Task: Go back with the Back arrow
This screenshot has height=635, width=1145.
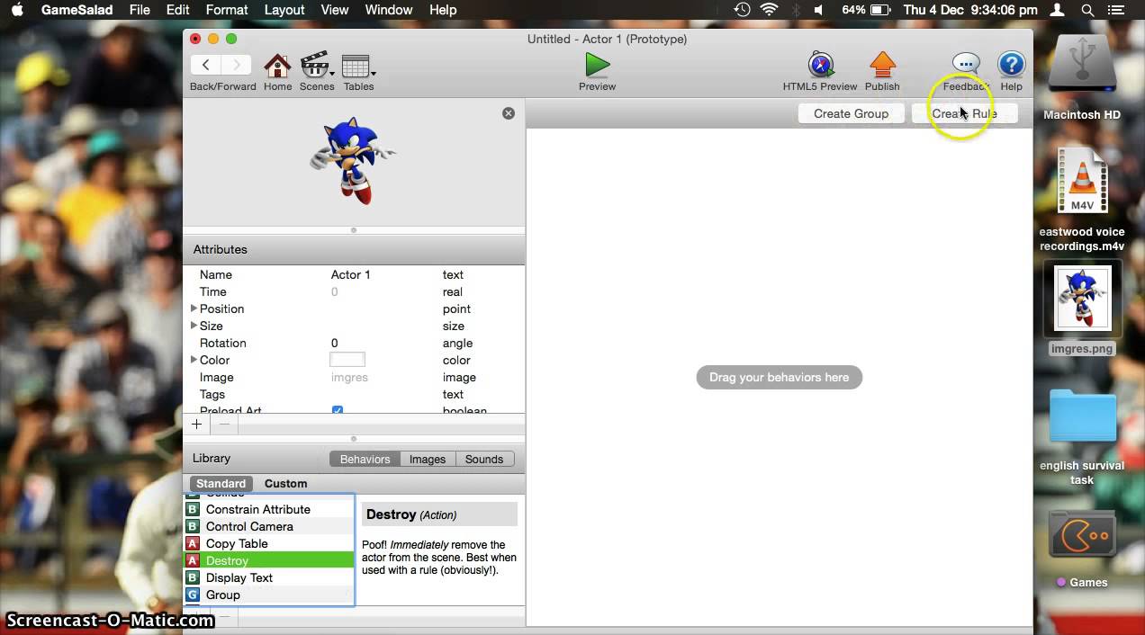Action: [206, 64]
